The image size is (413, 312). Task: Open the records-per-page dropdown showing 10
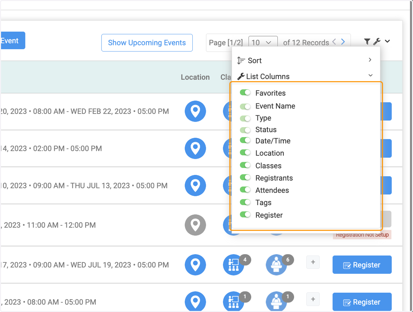pyautogui.click(x=263, y=43)
